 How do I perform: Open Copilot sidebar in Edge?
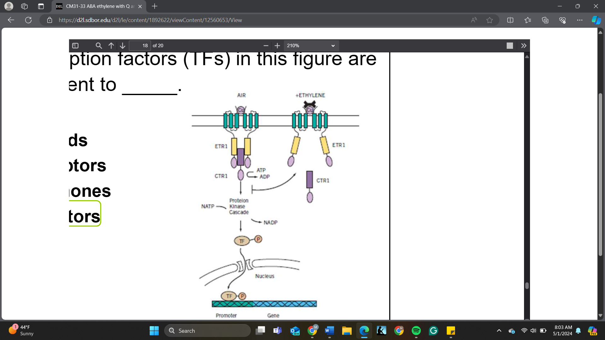tap(596, 20)
